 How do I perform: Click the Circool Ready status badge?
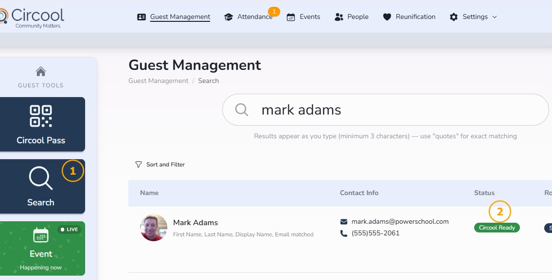pos(497,228)
